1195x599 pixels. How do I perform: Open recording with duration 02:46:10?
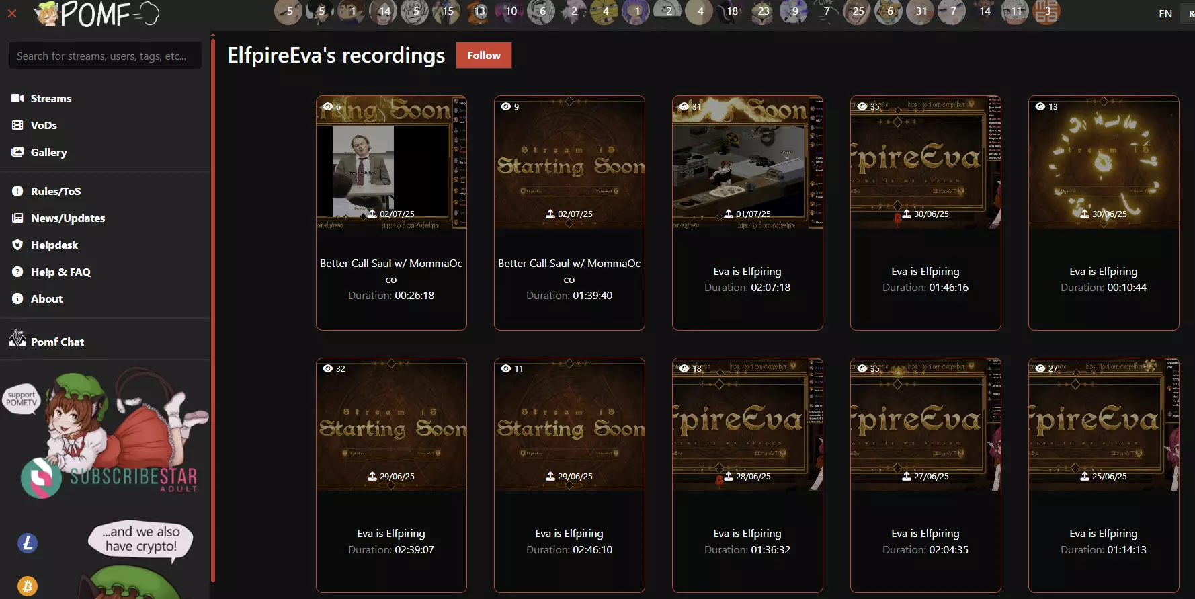[569, 475]
